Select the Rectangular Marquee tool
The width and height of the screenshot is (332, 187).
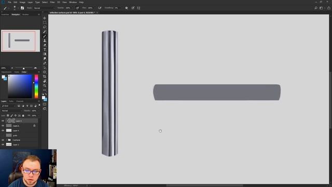click(x=45, y=22)
